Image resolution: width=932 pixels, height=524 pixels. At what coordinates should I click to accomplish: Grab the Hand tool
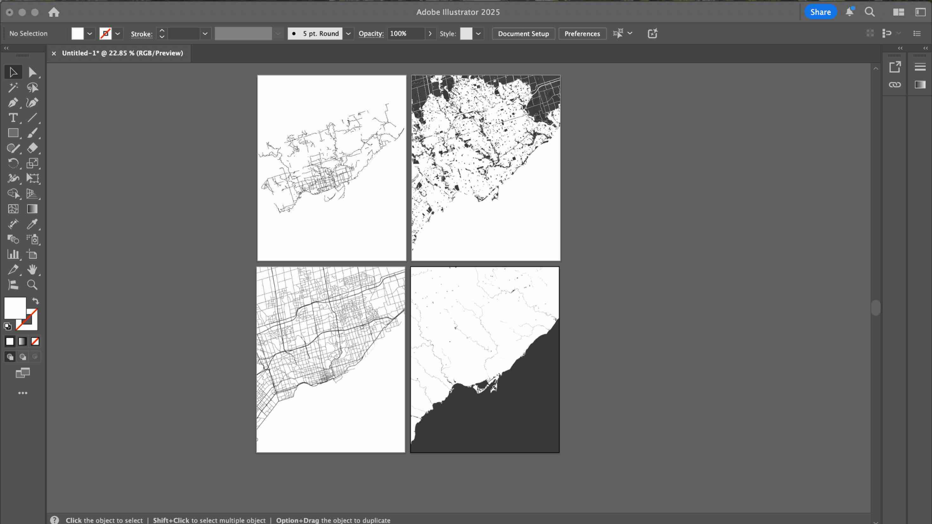(33, 270)
